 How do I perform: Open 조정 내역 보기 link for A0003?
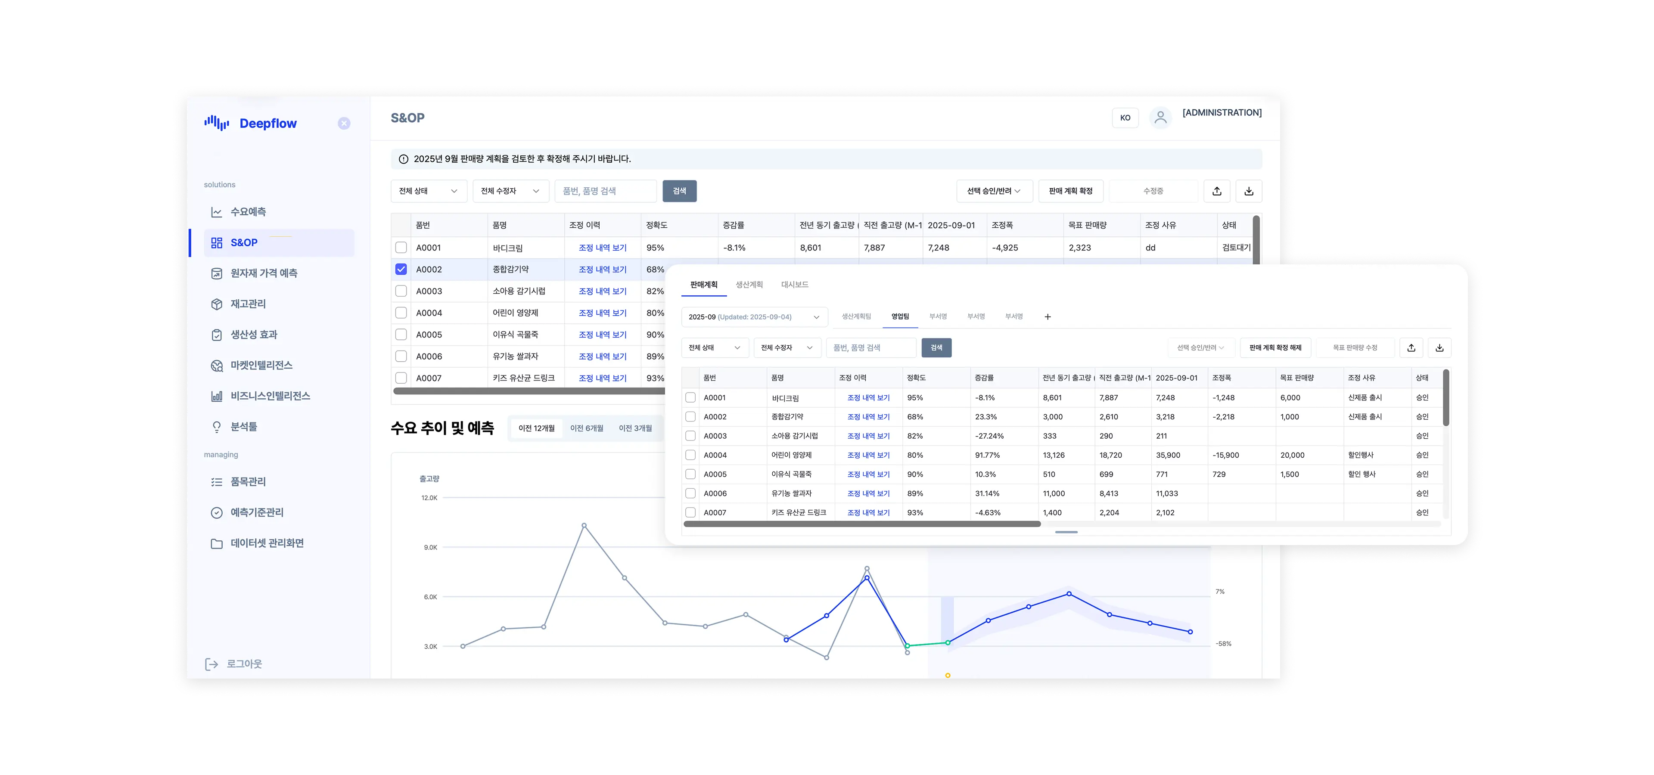click(602, 291)
